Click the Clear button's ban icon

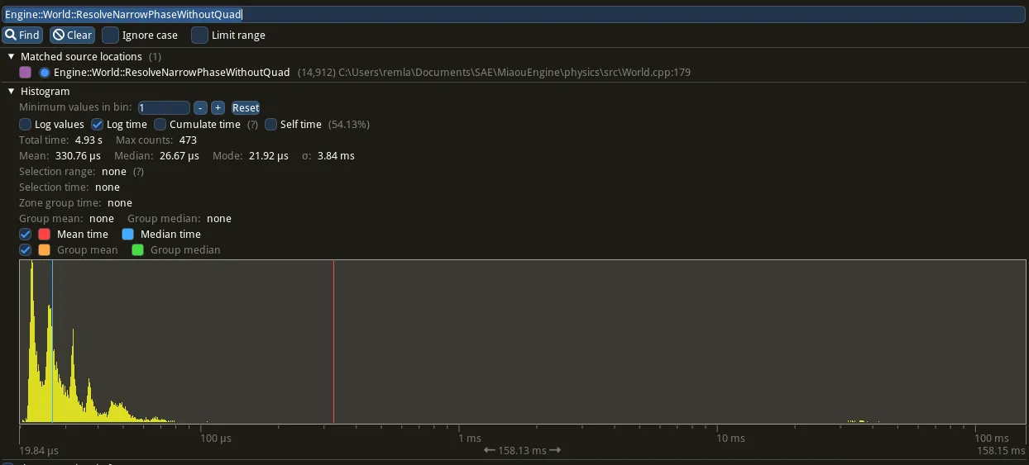click(58, 35)
